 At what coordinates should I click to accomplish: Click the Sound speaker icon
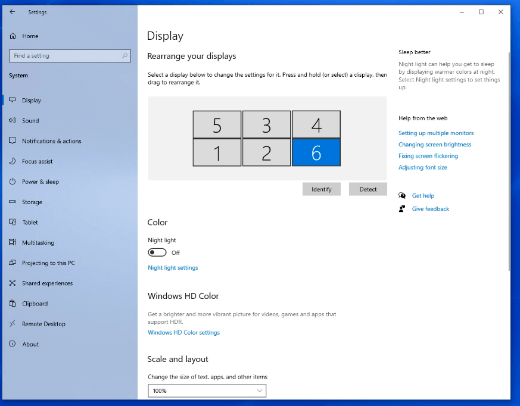(x=13, y=120)
